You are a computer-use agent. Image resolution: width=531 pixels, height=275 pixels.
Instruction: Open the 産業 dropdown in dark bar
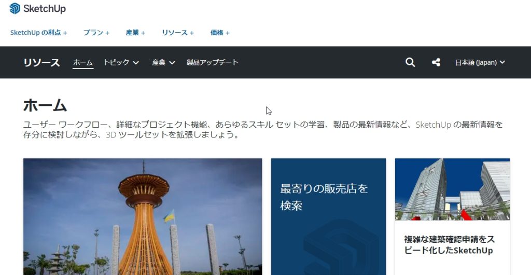[x=163, y=62]
